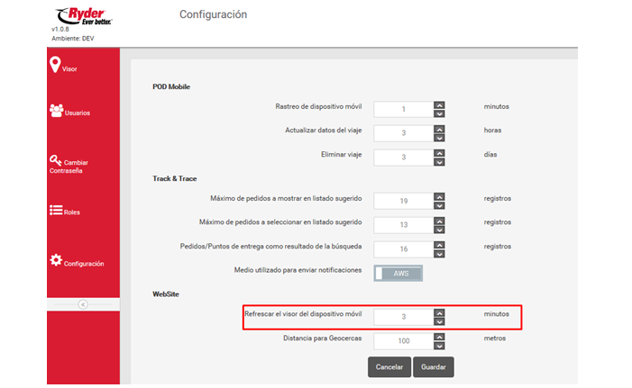The image size is (632, 388).
Task: Decrease Refrescar el visor minutes value
Action: (x=439, y=321)
